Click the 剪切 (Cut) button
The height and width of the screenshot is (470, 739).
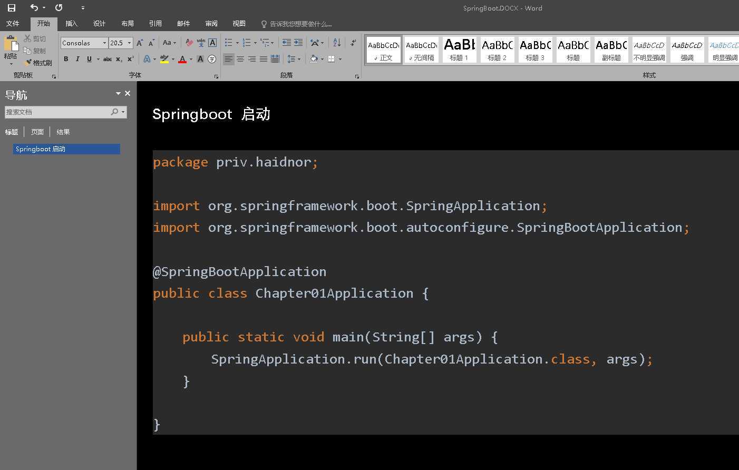[x=35, y=38]
